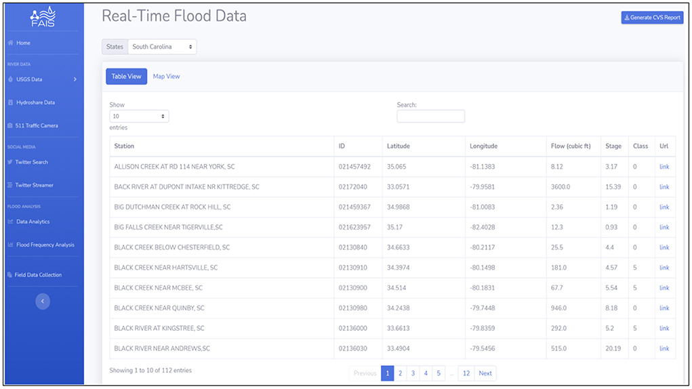Click the Next pagination button
692x389 pixels.
pos(485,373)
